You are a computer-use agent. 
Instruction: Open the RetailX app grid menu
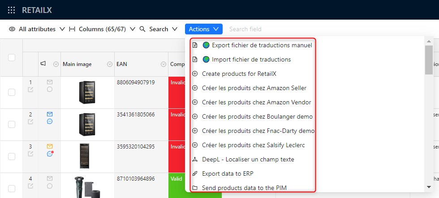[12, 10]
